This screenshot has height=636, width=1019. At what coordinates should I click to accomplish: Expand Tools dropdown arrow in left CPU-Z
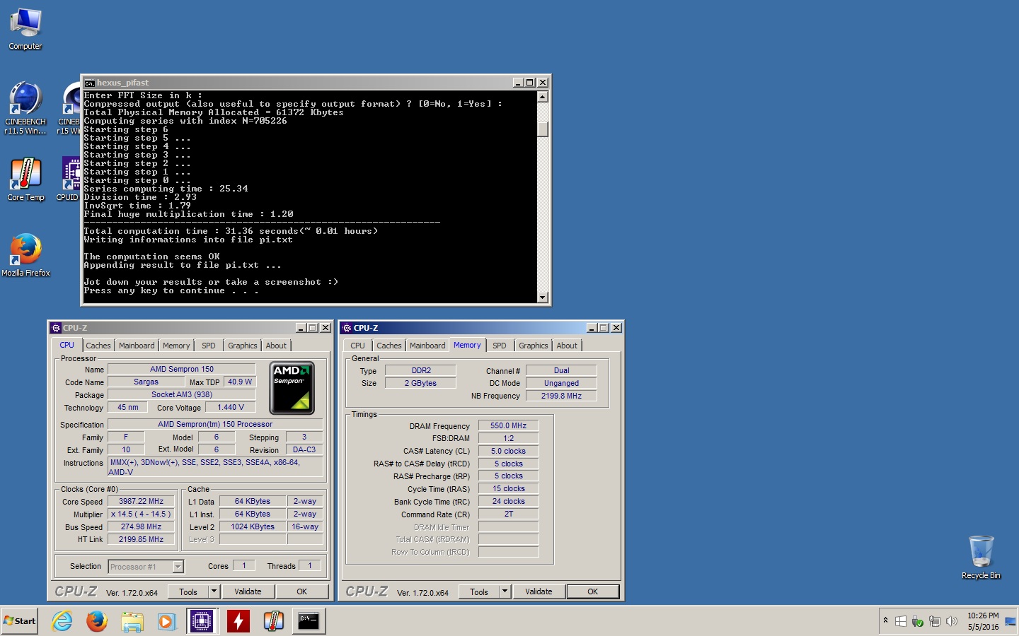pos(214,591)
